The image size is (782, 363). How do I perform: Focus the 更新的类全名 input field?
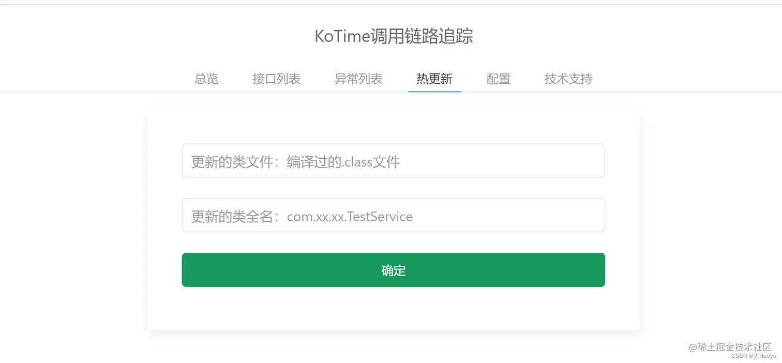pyautogui.click(x=394, y=216)
